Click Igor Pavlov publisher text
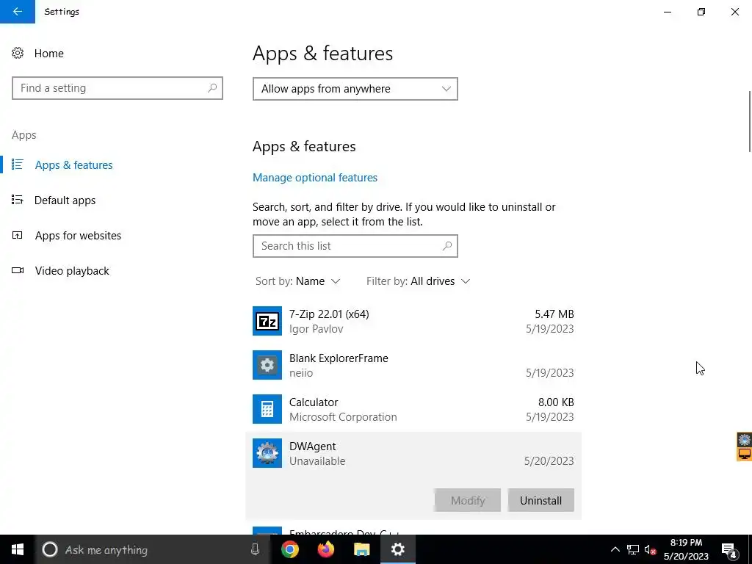The width and height of the screenshot is (752, 564). click(316, 329)
